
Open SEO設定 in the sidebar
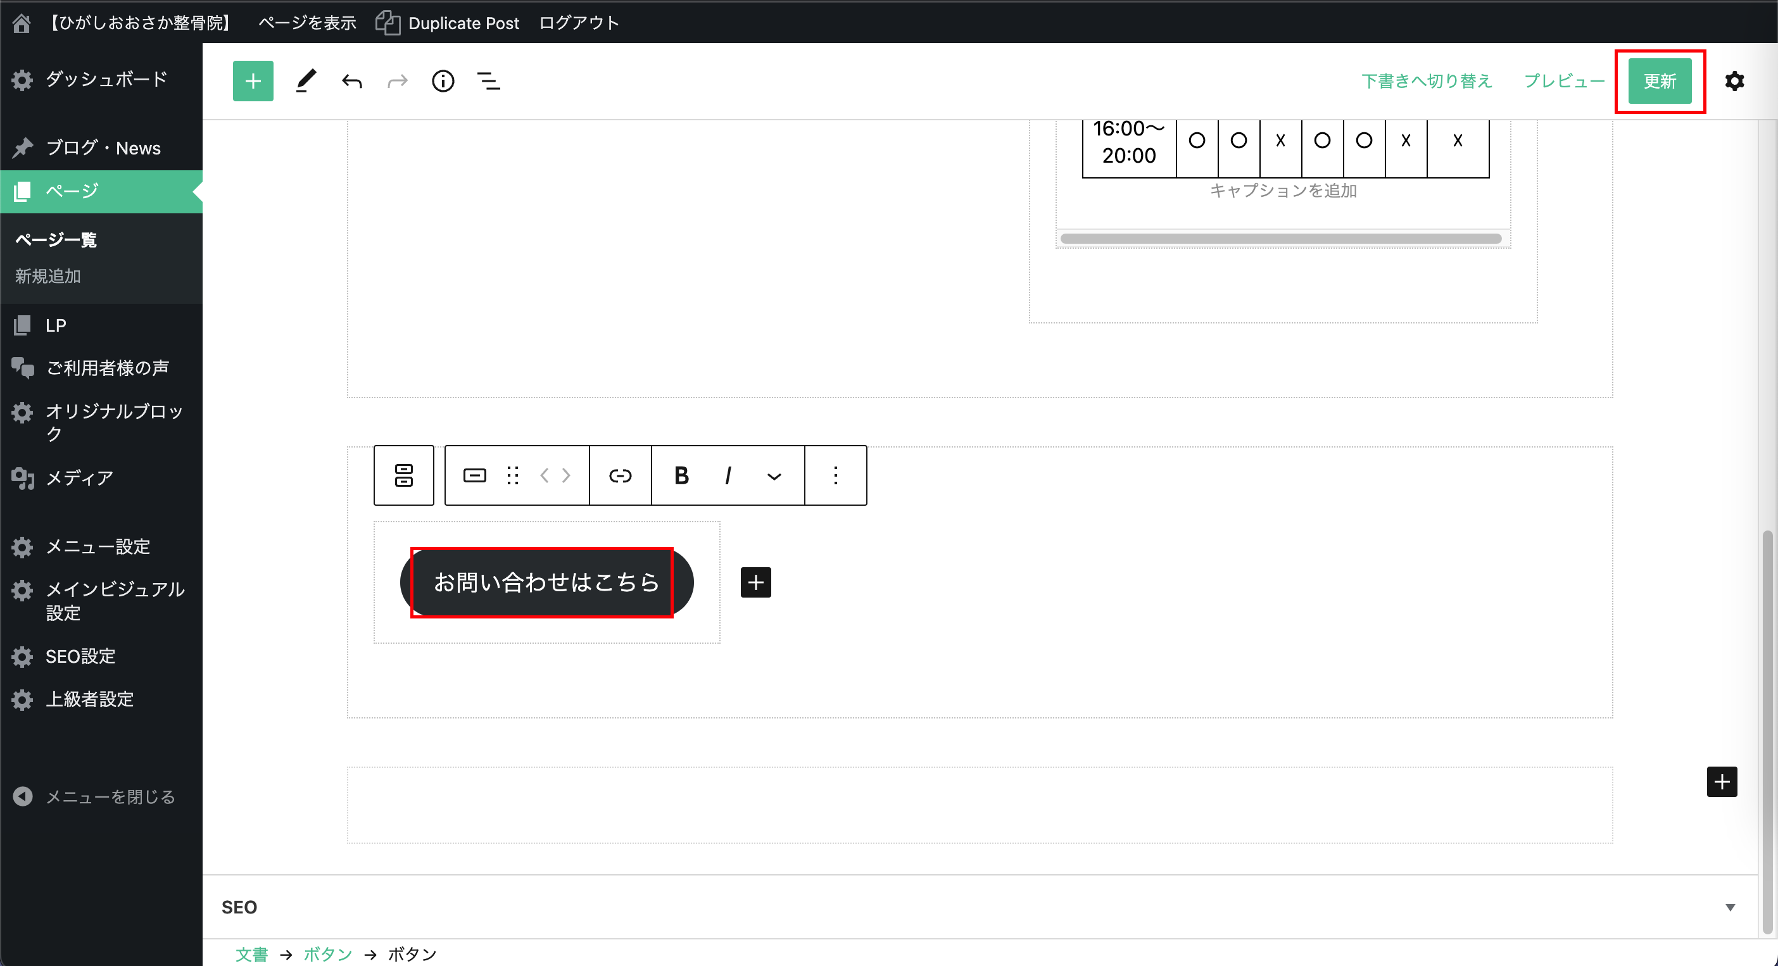coord(80,656)
